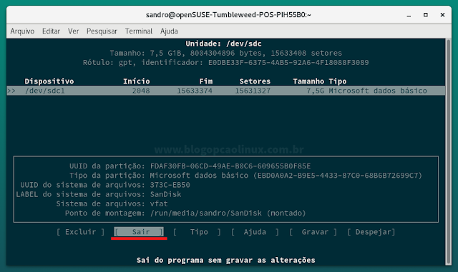
Task: Click the Tamanho column header
Action: coord(308,81)
